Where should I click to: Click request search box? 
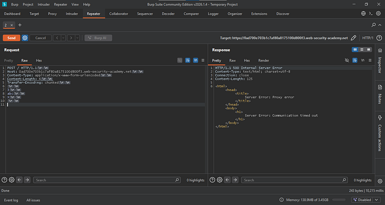(107, 180)
